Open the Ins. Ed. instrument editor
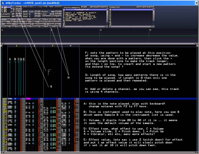The image size is (199, 154). point(24,22)
